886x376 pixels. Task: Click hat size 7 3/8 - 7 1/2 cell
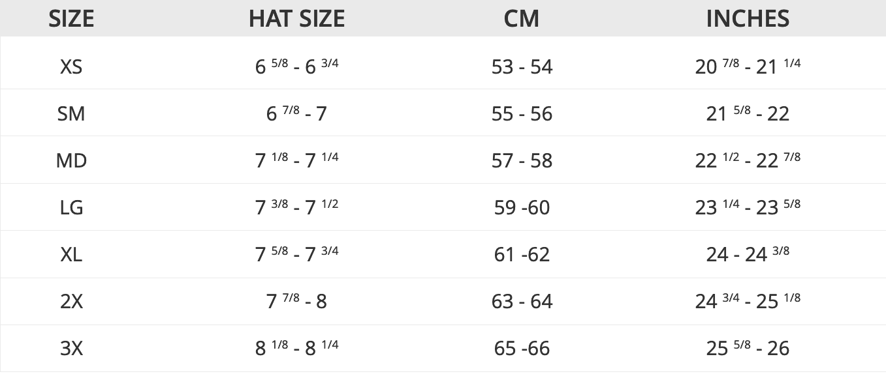[x=296, y=207]
